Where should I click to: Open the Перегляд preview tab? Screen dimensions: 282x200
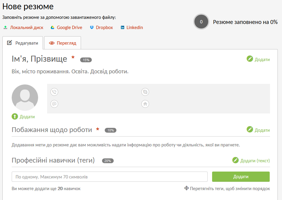click(63, 43)
